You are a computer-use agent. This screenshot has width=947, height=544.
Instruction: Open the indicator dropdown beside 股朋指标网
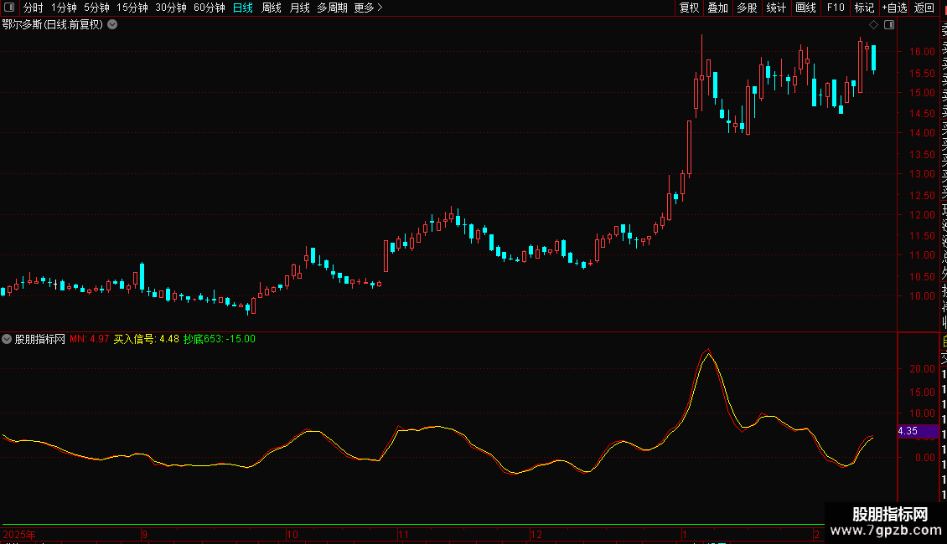[7, 339]
